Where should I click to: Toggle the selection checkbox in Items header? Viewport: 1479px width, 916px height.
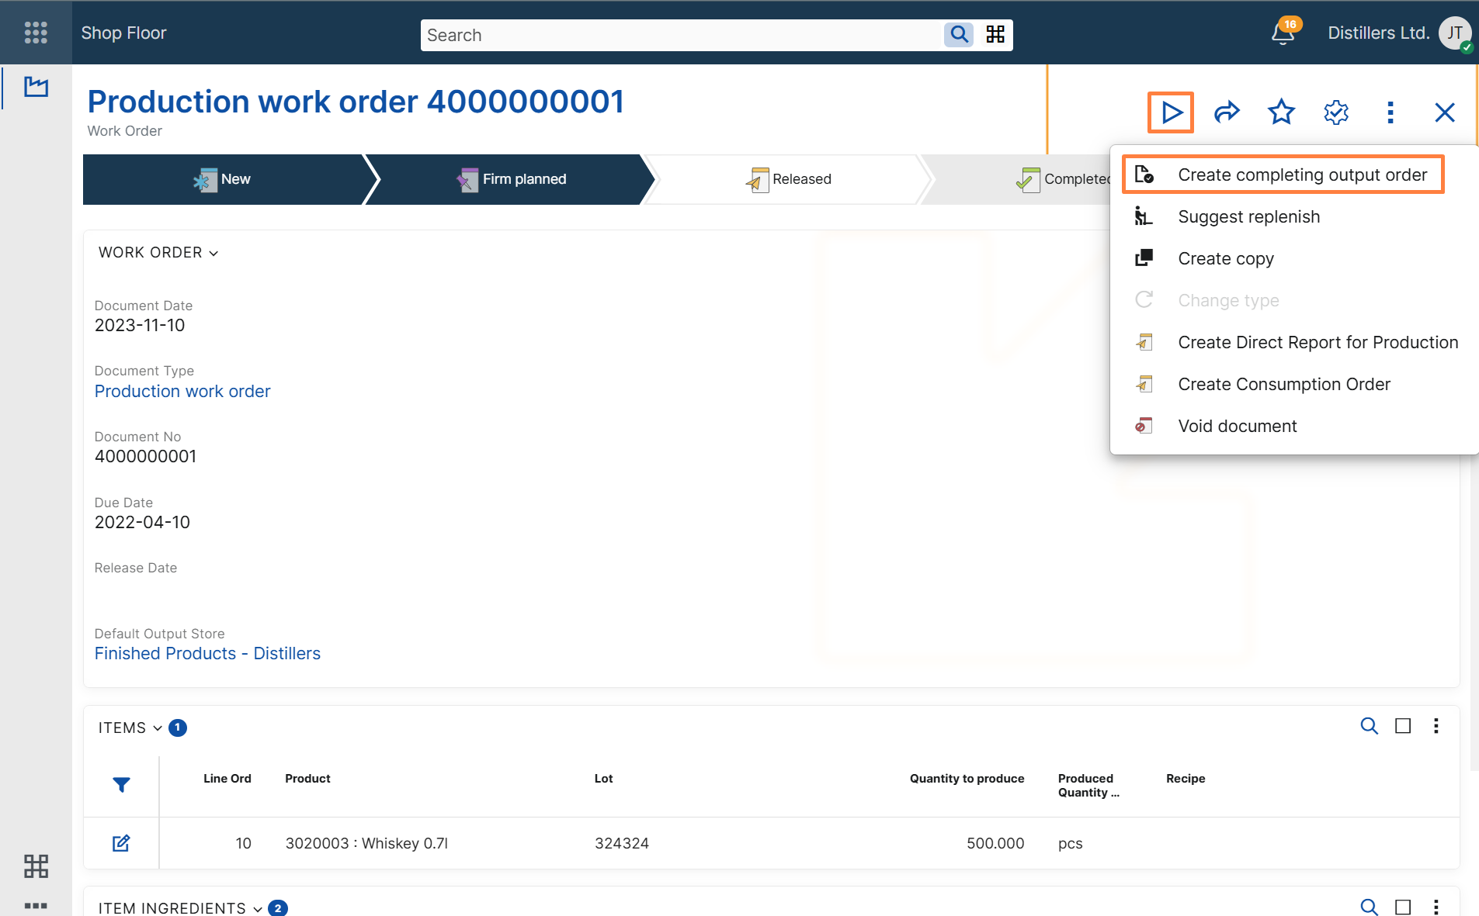pos(1402,727)
